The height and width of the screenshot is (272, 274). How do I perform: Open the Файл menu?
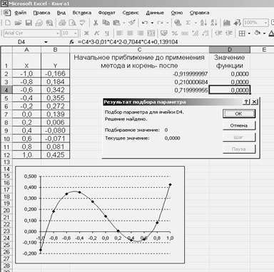tap(20, 13)
